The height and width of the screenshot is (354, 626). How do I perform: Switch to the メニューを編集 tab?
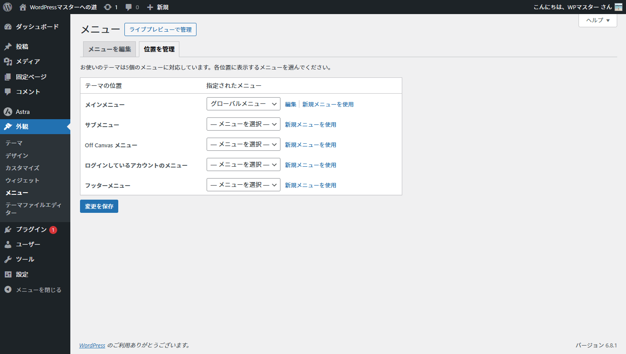point(109,49)
